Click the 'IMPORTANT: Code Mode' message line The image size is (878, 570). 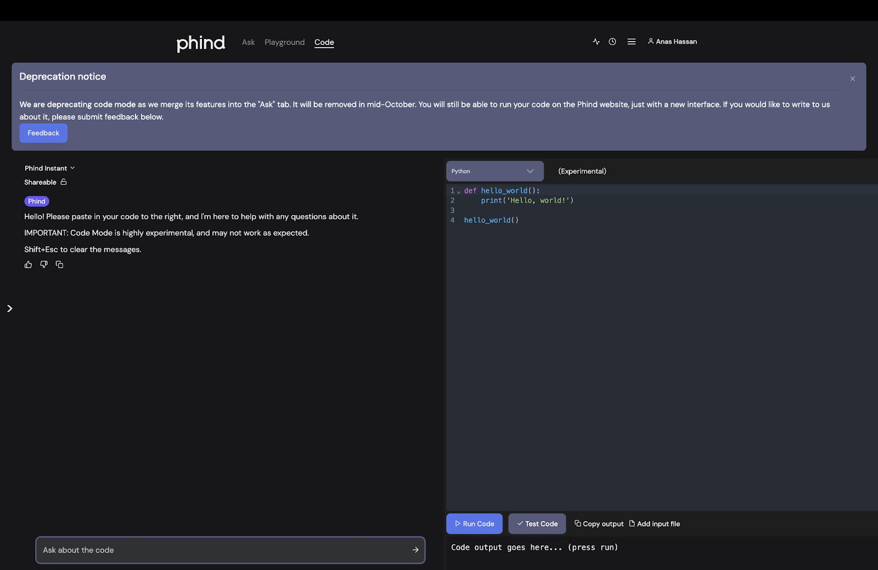(x=167, y=233)
